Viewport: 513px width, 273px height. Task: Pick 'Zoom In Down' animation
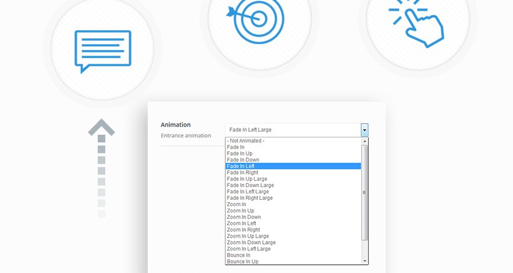(293, 217)
